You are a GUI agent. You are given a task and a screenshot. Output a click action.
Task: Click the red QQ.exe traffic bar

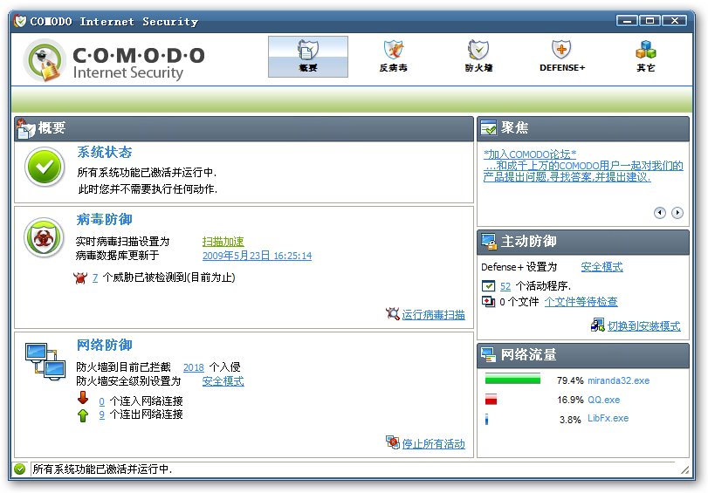491,399
